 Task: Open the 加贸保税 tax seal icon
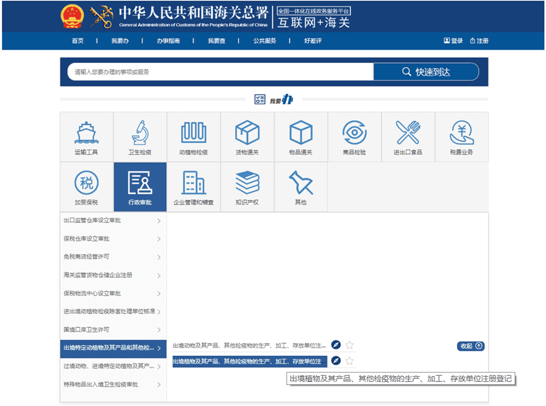pyautogui.click(x=86, y=182)
